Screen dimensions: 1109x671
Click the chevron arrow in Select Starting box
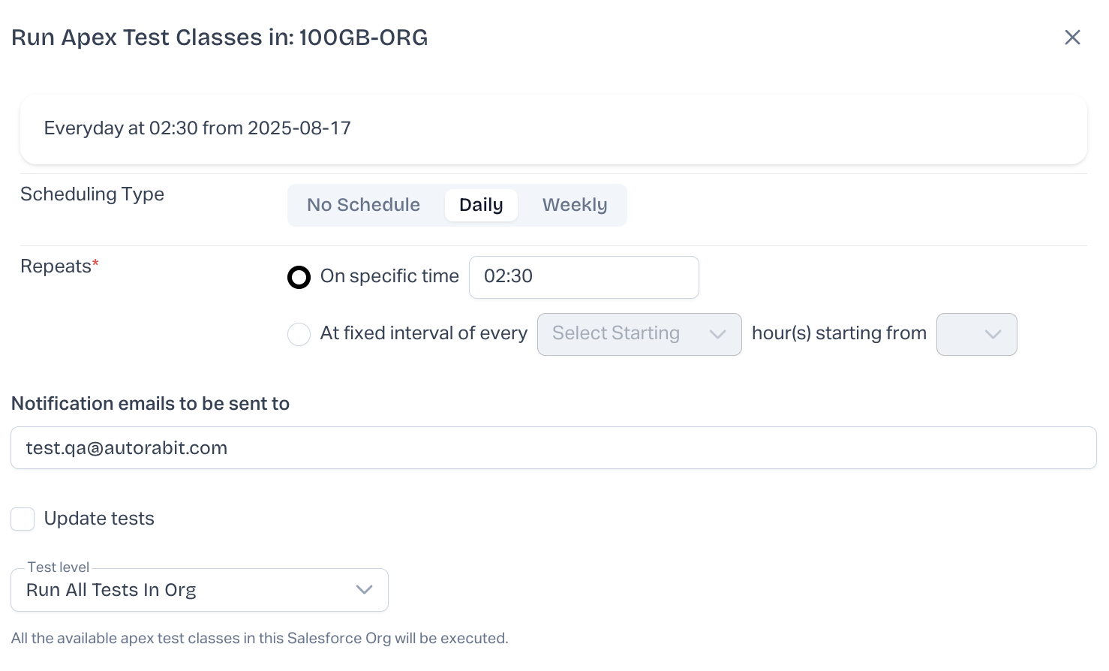(x=717, y=334)
